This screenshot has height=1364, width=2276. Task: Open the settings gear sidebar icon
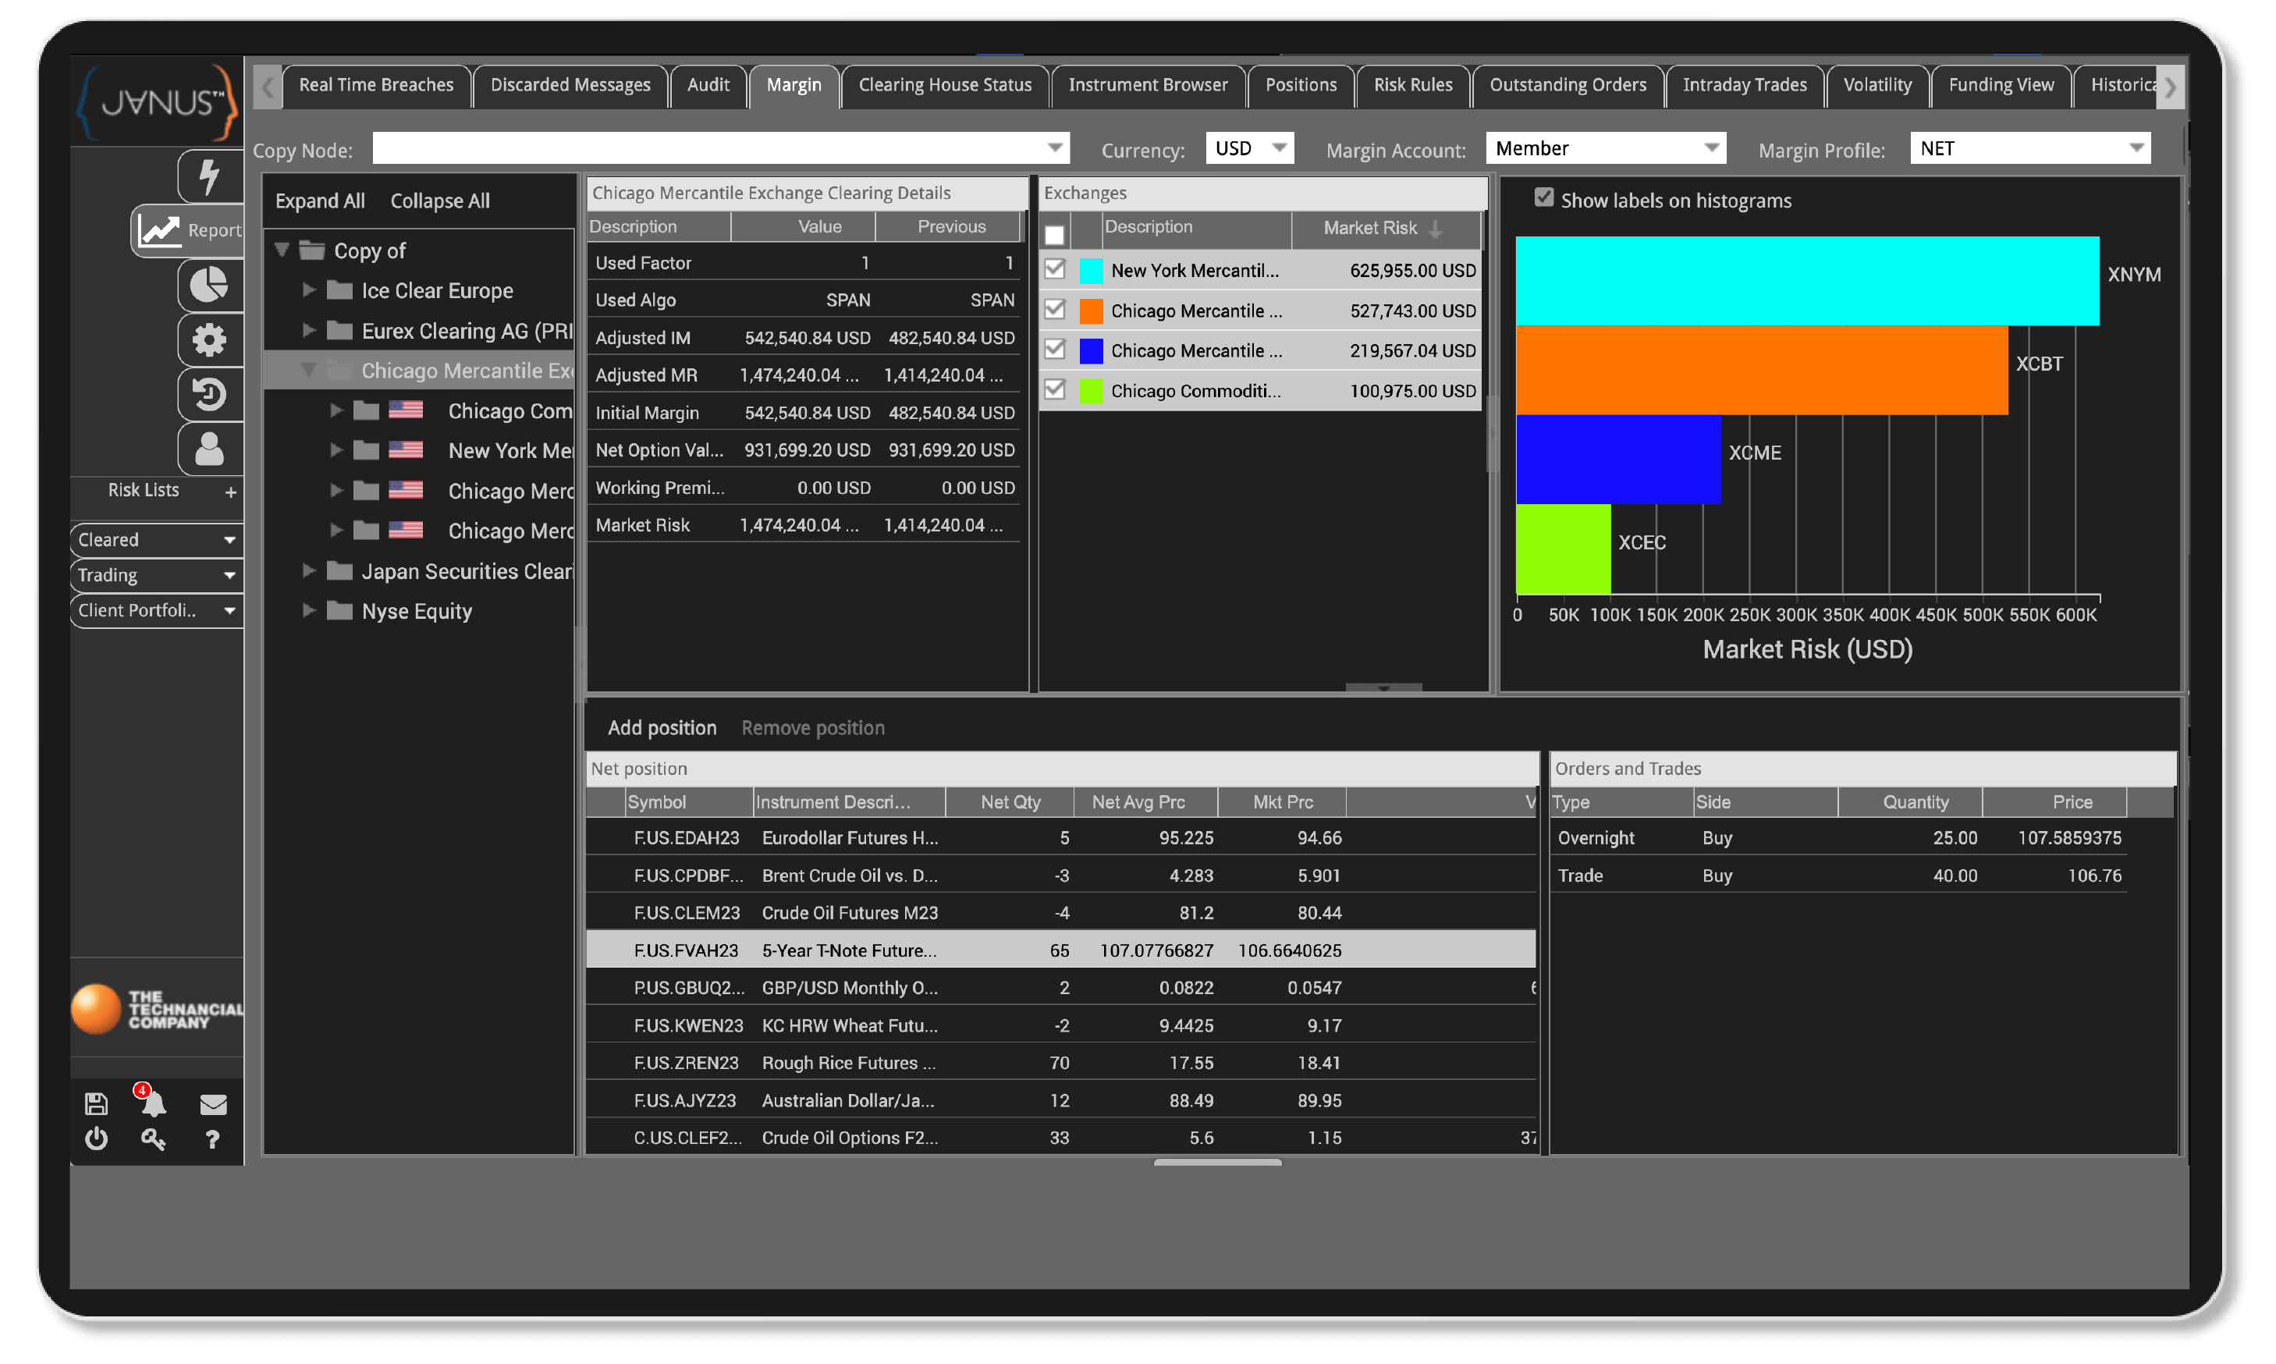[210, 340]
